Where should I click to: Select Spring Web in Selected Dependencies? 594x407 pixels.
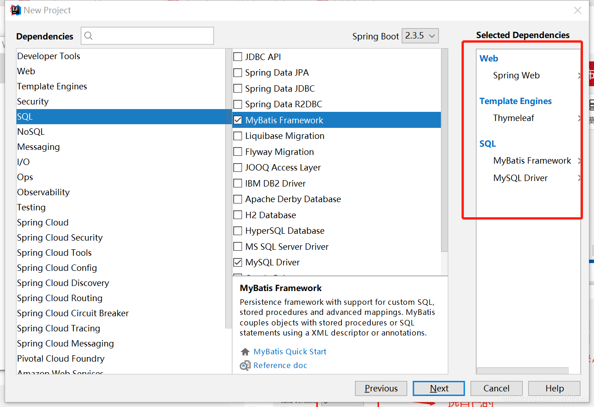[516, 76]
